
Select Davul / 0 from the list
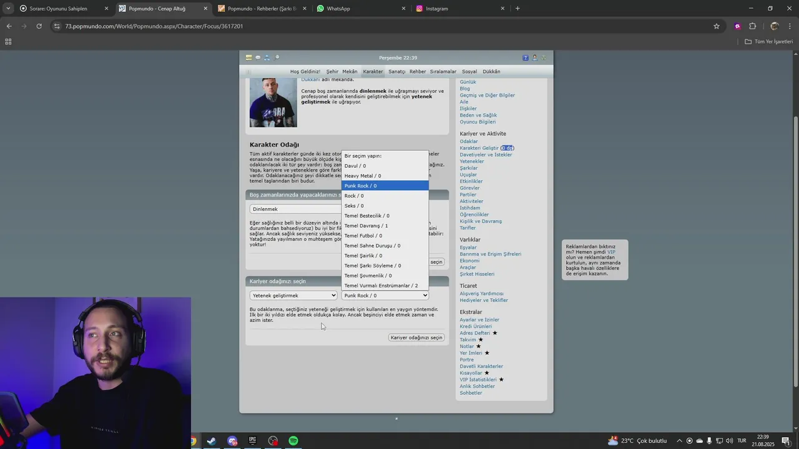385,166
